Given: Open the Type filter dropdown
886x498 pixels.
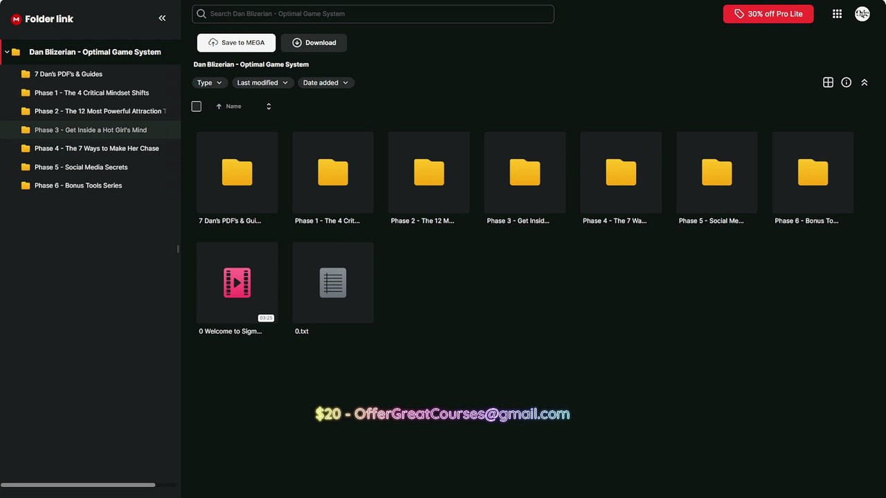Looking at the screenshot, I should pos(210,83).
